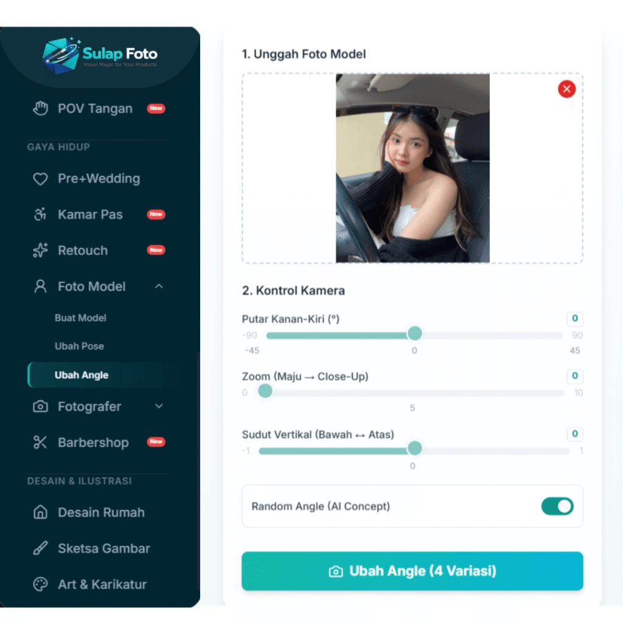Screen dimensions: 623x623
Task: Select the Ubah Pose submenu item
Action: point(80,346)
